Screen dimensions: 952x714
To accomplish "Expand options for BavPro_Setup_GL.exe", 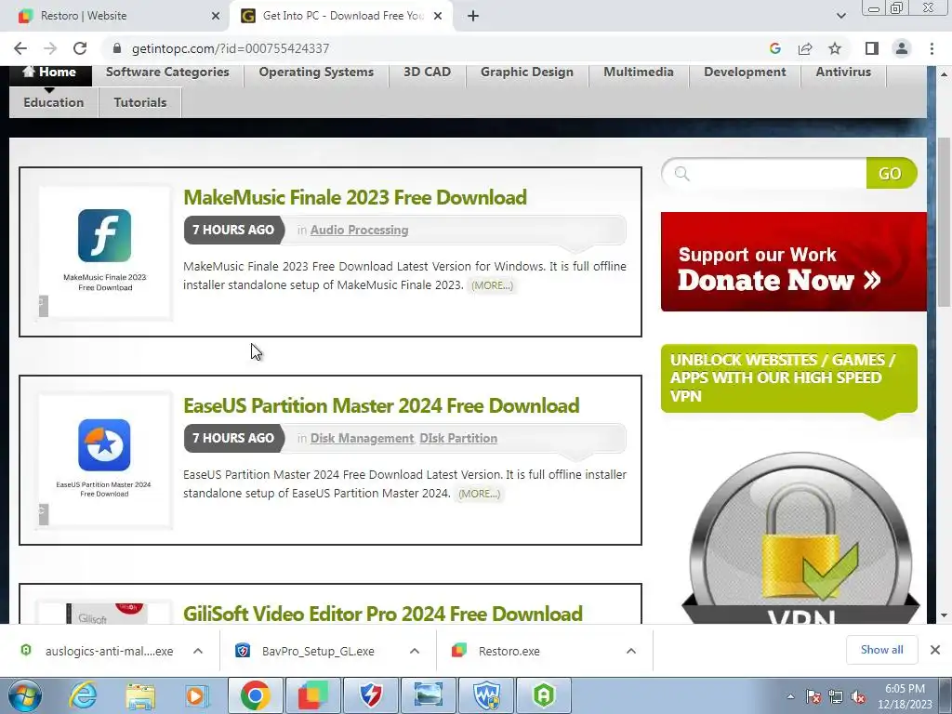I will (x=415, y=651).
